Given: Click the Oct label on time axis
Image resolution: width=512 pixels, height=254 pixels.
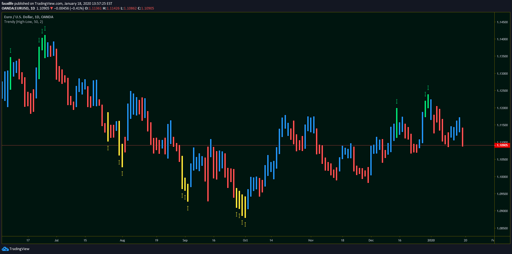Looking at the screenshot, I should tap(245, 240).
